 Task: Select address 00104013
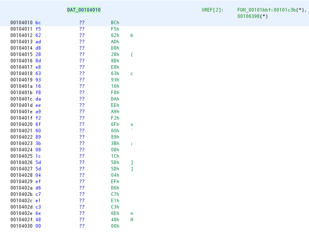pos(21,42)
